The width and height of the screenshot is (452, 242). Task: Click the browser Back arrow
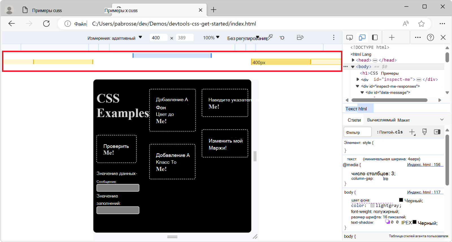click(x=12, y=24)
